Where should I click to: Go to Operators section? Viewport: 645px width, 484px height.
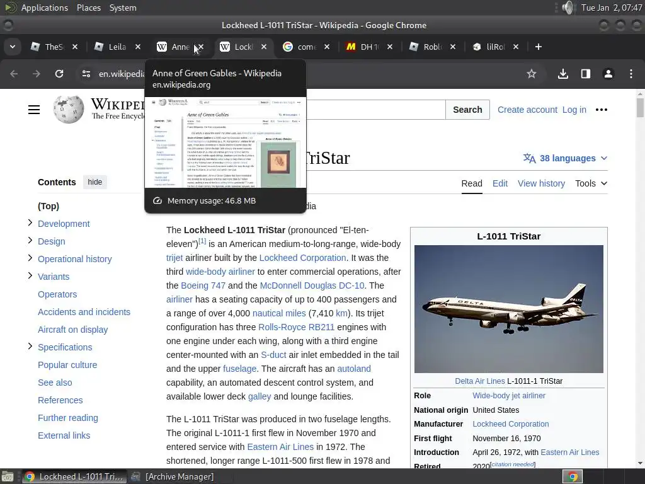point(57,295)
